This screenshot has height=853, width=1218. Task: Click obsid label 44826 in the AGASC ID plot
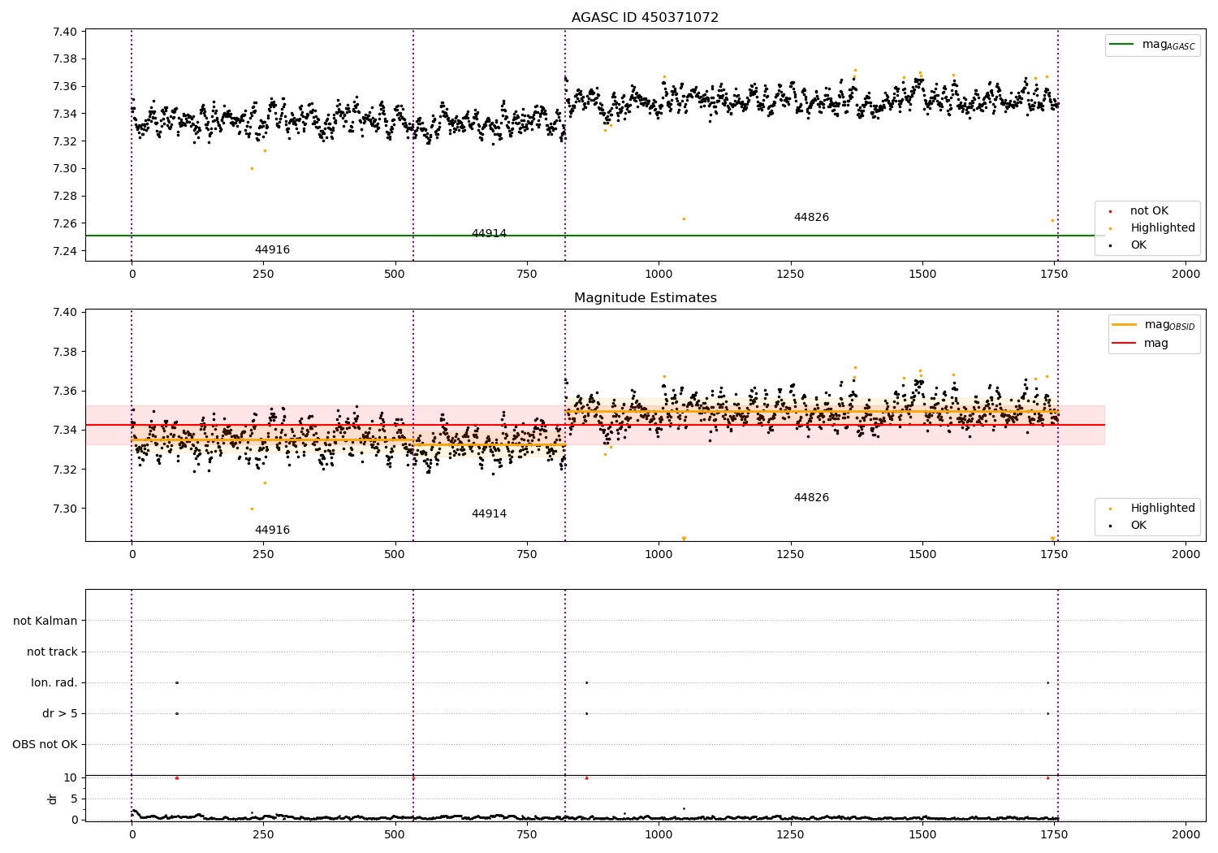(811, 218)
